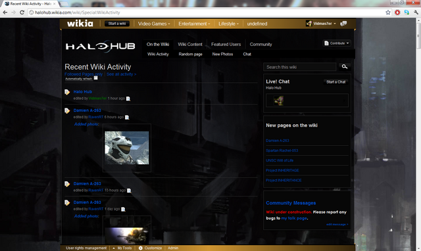The height and width of the screenshot is (251, 421).
Task: Close the Recent Wiki Activity browser tab
Action: 55,3
